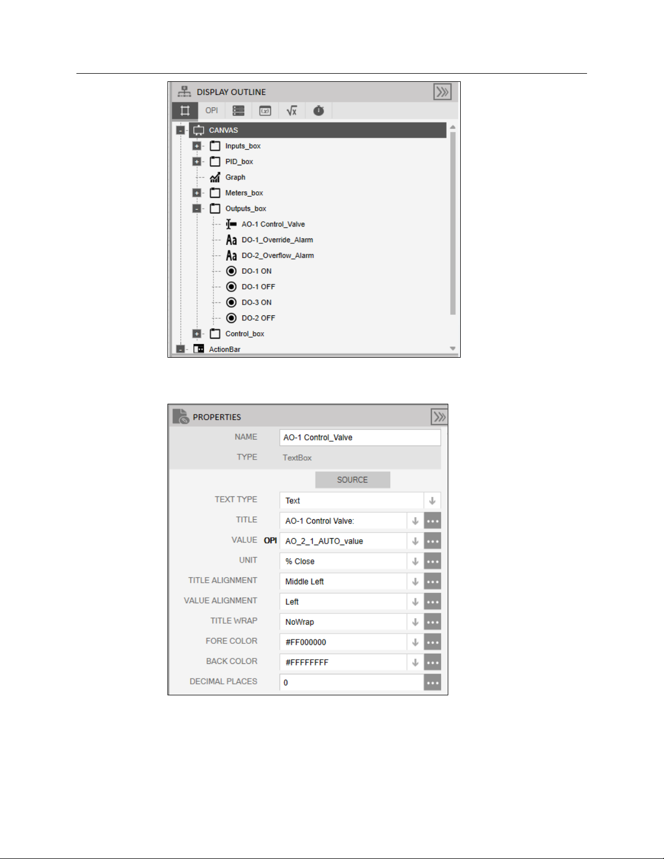664x859 pixels.
Task: Switch to the OPI tab
Action: 211,111
